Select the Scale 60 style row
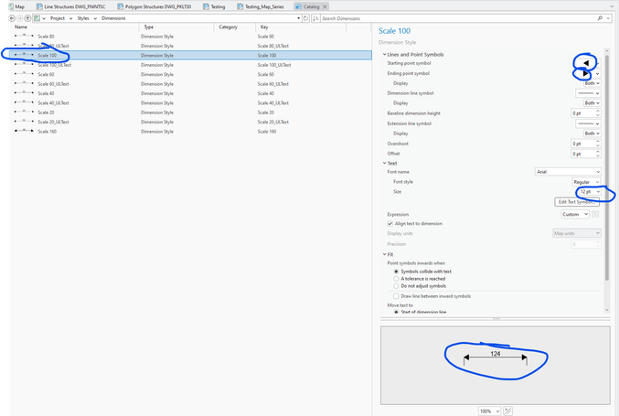 pos(191,74)
